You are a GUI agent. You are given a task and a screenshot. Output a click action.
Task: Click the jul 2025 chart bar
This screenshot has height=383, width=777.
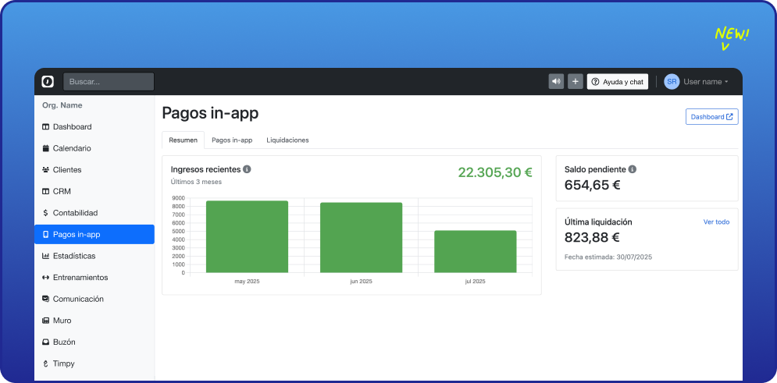476,251
